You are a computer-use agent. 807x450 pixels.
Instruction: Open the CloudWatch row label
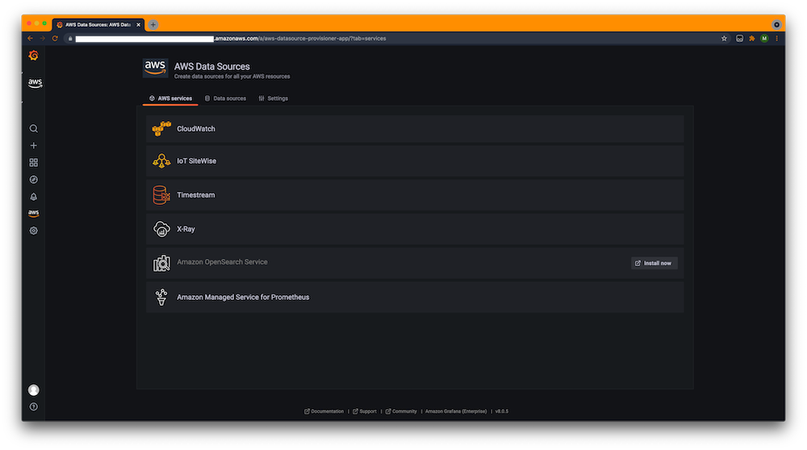196,128
